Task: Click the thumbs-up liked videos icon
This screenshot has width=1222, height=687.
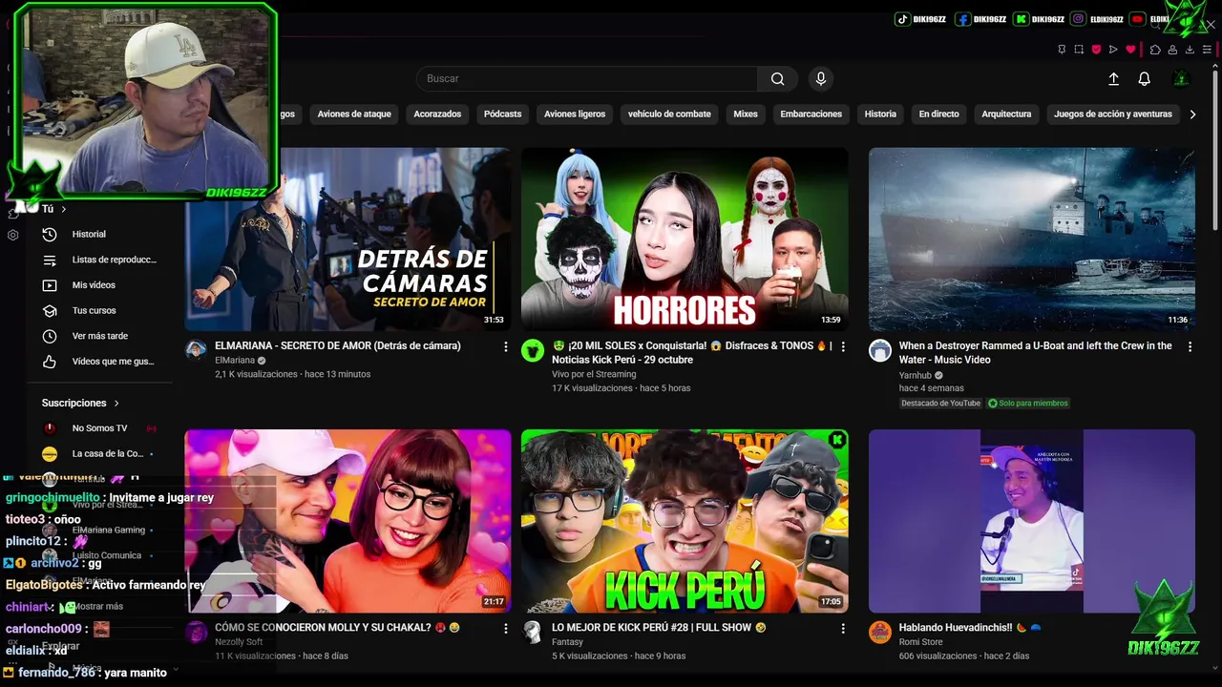Action: click(50, 362)
